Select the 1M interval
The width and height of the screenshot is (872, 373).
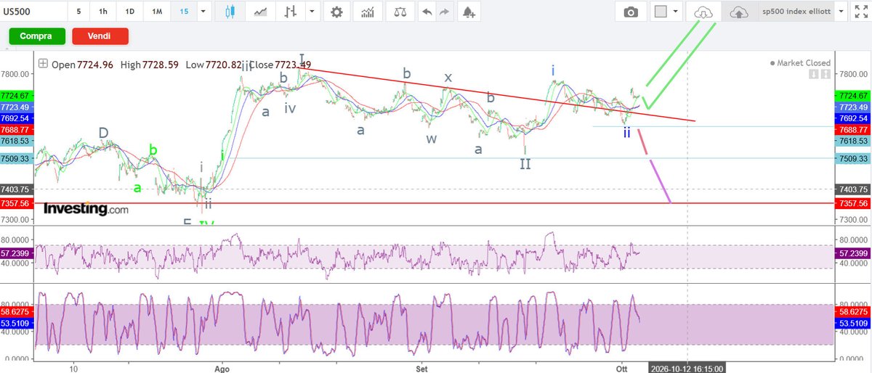click(157, 12)
